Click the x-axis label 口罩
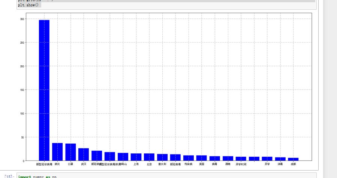The width and height of the screenshot is (337, 178). tap(70, 164)
